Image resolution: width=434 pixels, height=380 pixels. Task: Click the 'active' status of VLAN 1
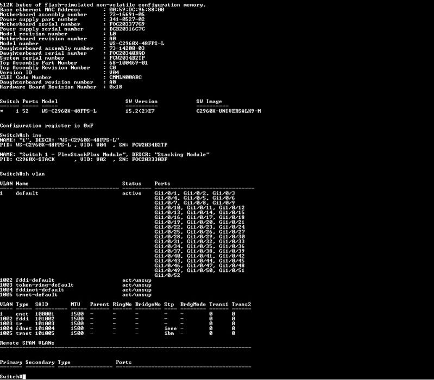pyautogui.click(x=132, y=193)
